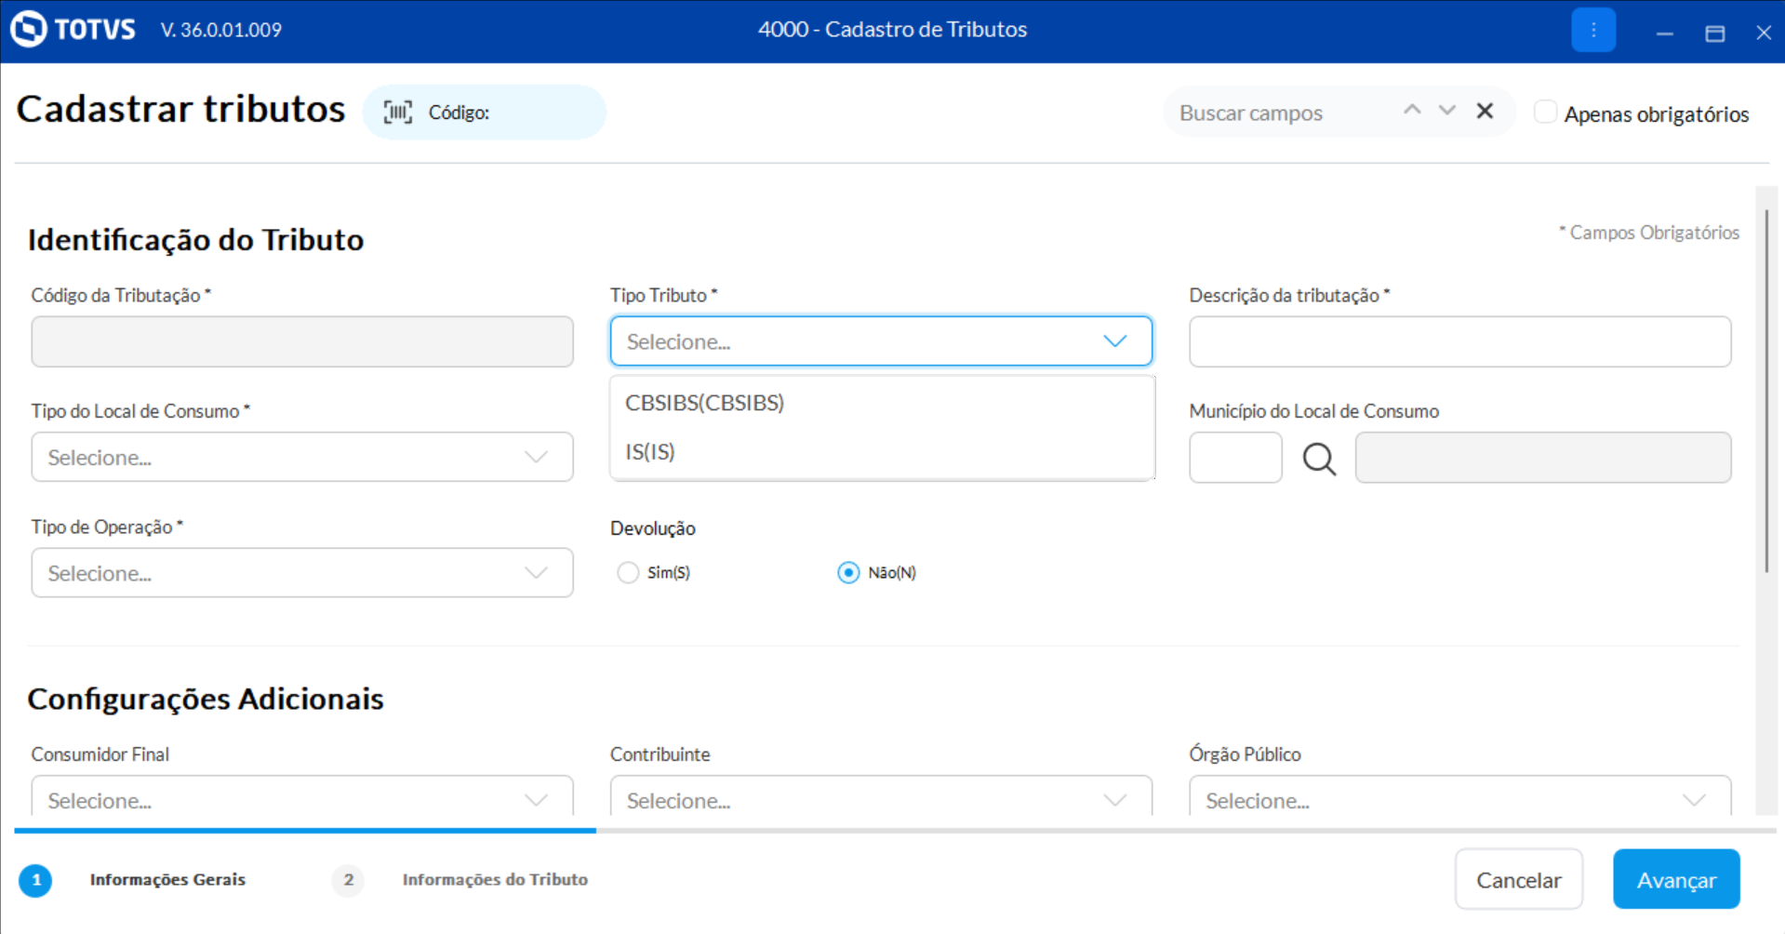Image resolution: width=1785 pixels, height=934 pixels.
Task: Open the Tipo de Operação dropdown
Action: [301, 573]
